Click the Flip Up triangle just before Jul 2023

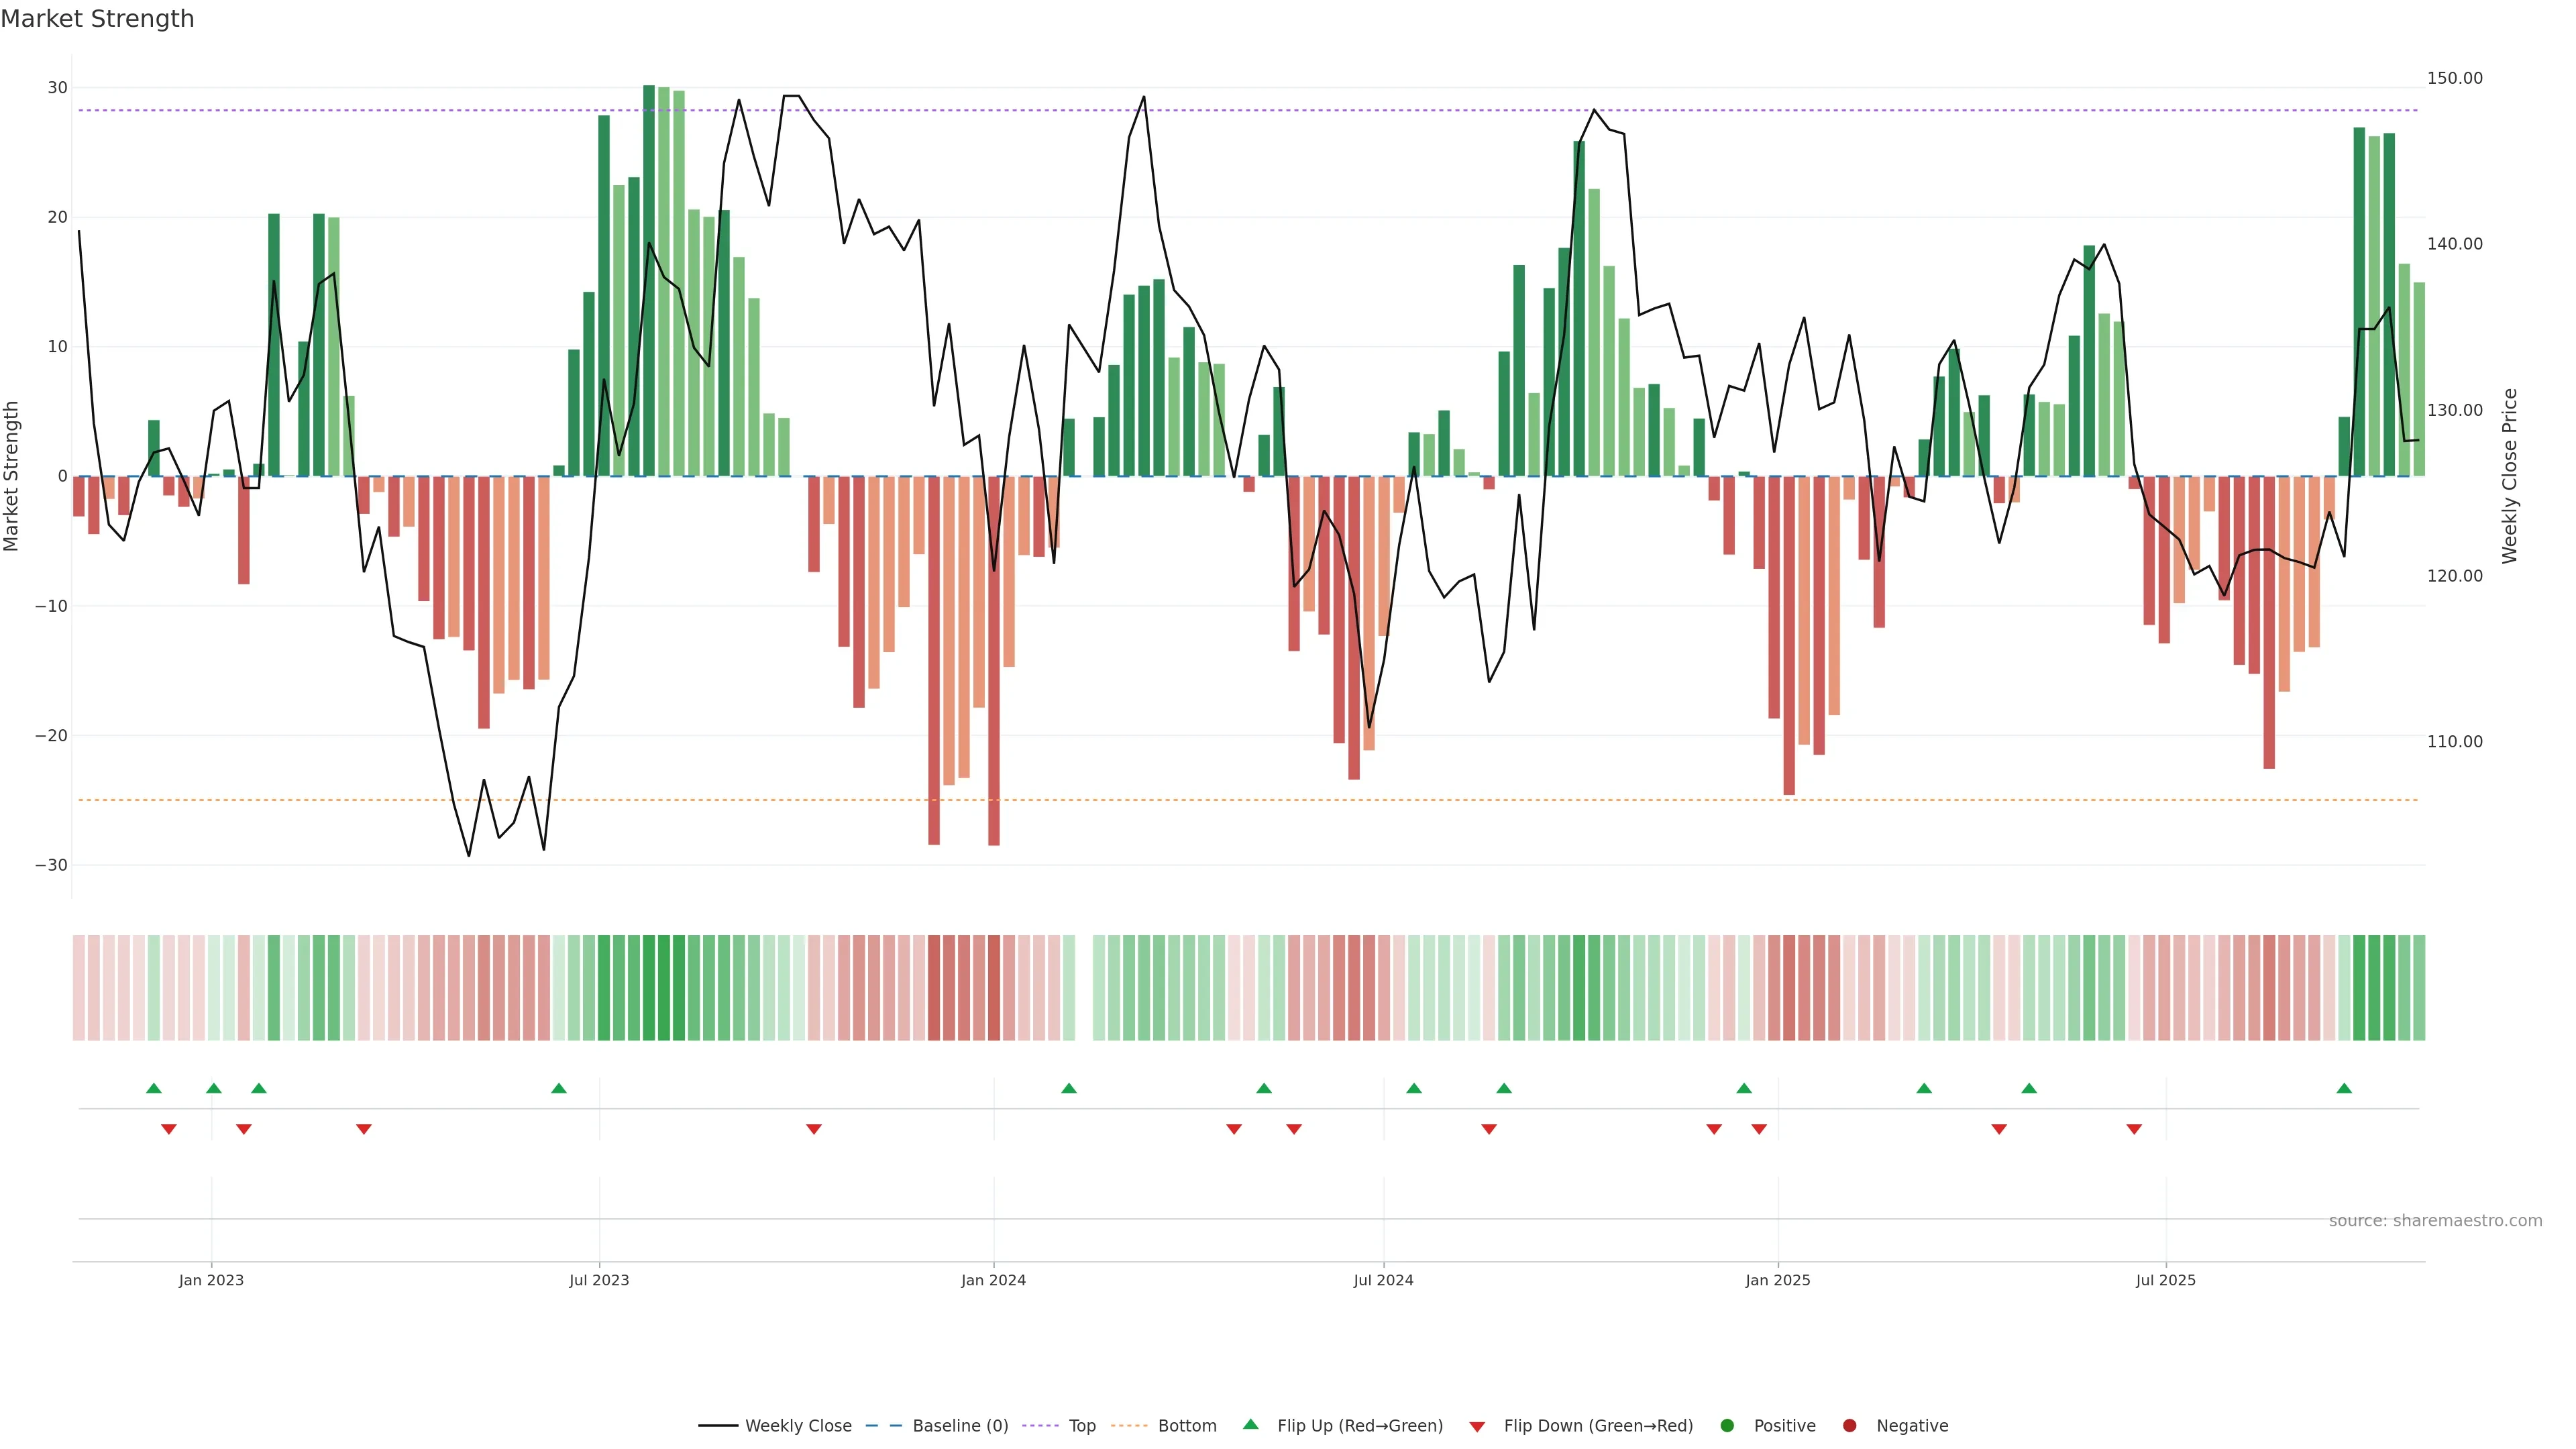tap(559, 1088)
